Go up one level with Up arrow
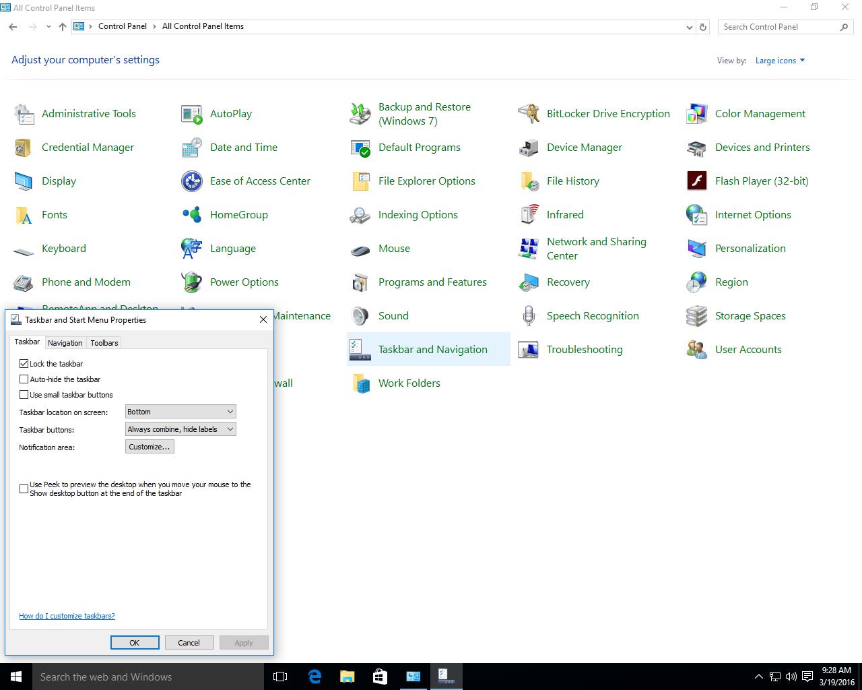The image size is (862, 690). (x=63, y=27)
